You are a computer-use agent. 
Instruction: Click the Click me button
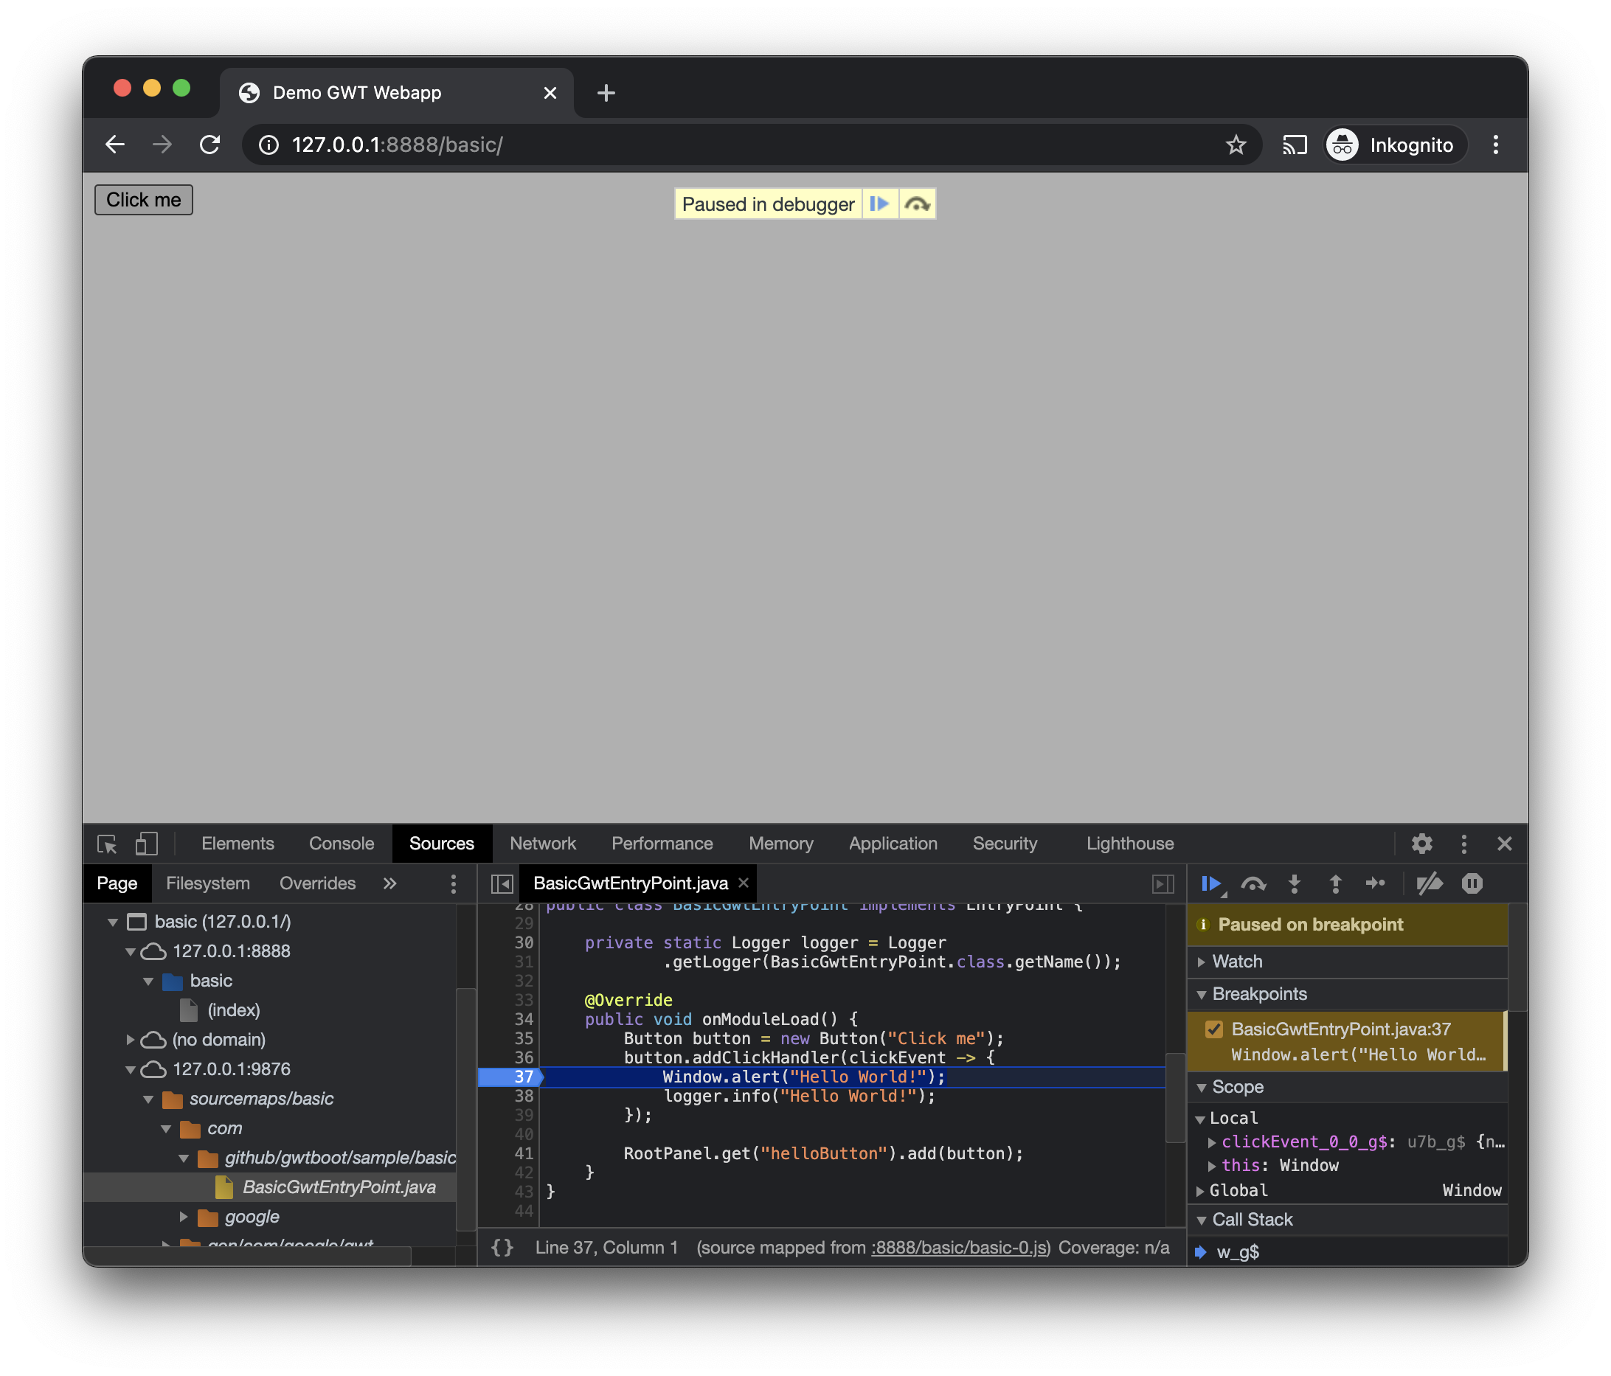143,200
